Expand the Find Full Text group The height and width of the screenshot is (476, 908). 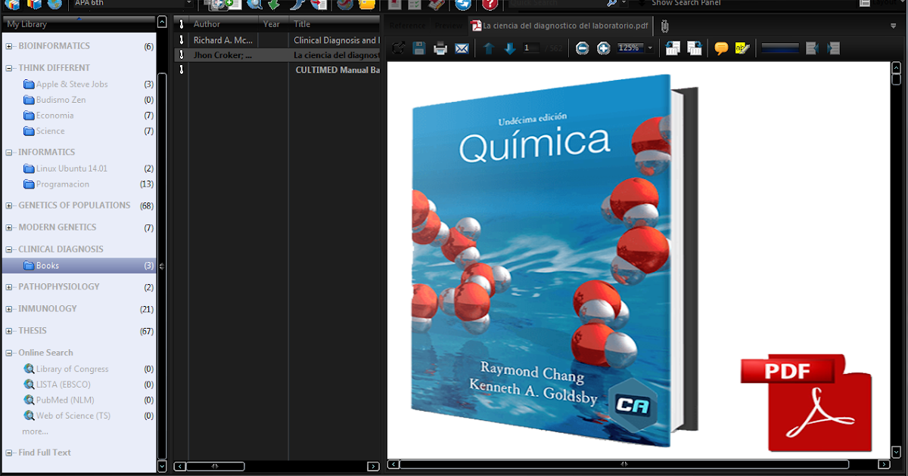coord(9,453)
